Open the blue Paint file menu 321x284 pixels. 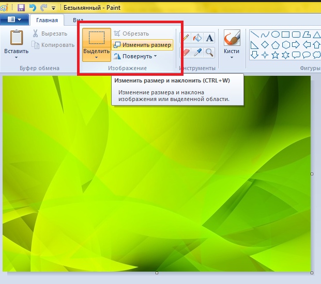tap(14, 20)
